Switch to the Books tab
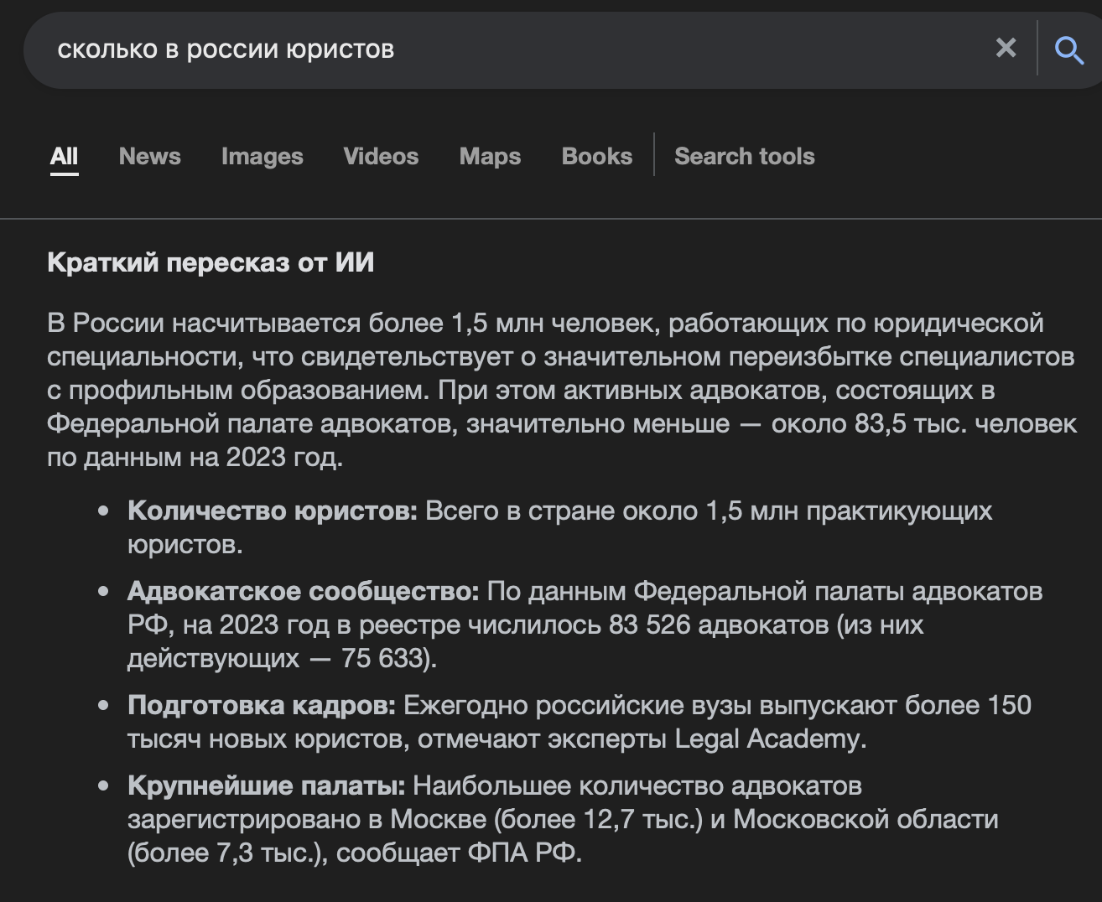This screenshot has width=1102, height=902. click(596, 156)
